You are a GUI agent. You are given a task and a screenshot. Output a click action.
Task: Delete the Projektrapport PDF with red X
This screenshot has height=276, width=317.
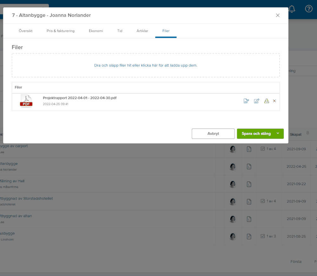coord(274,101)
